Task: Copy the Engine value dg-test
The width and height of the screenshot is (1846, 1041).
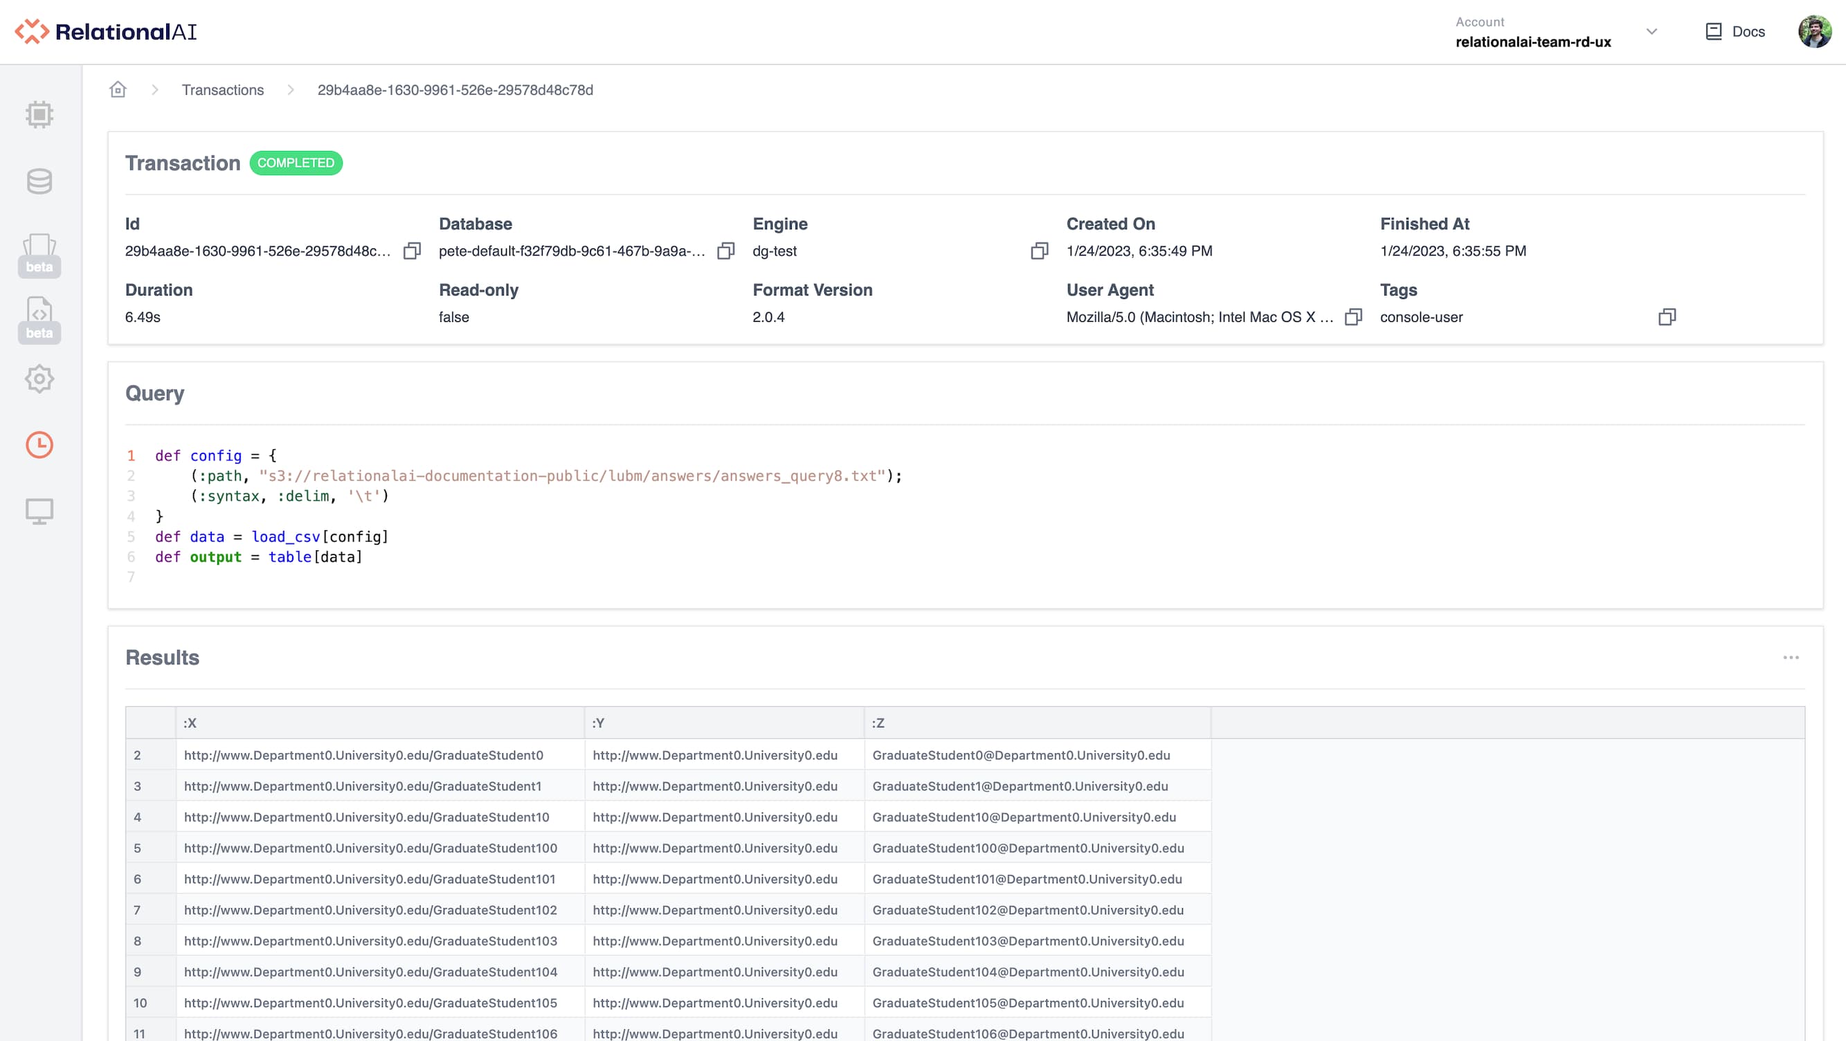Action: [x=1040, y=251]
